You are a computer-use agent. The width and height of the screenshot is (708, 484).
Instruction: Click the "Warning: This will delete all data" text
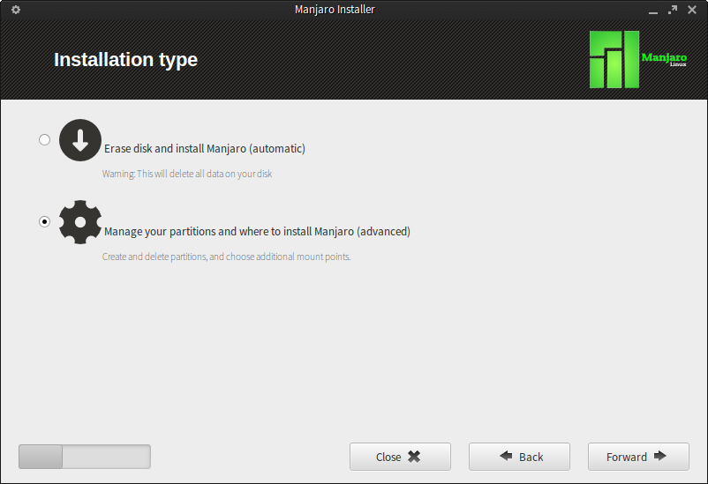[x=187, y=174]
